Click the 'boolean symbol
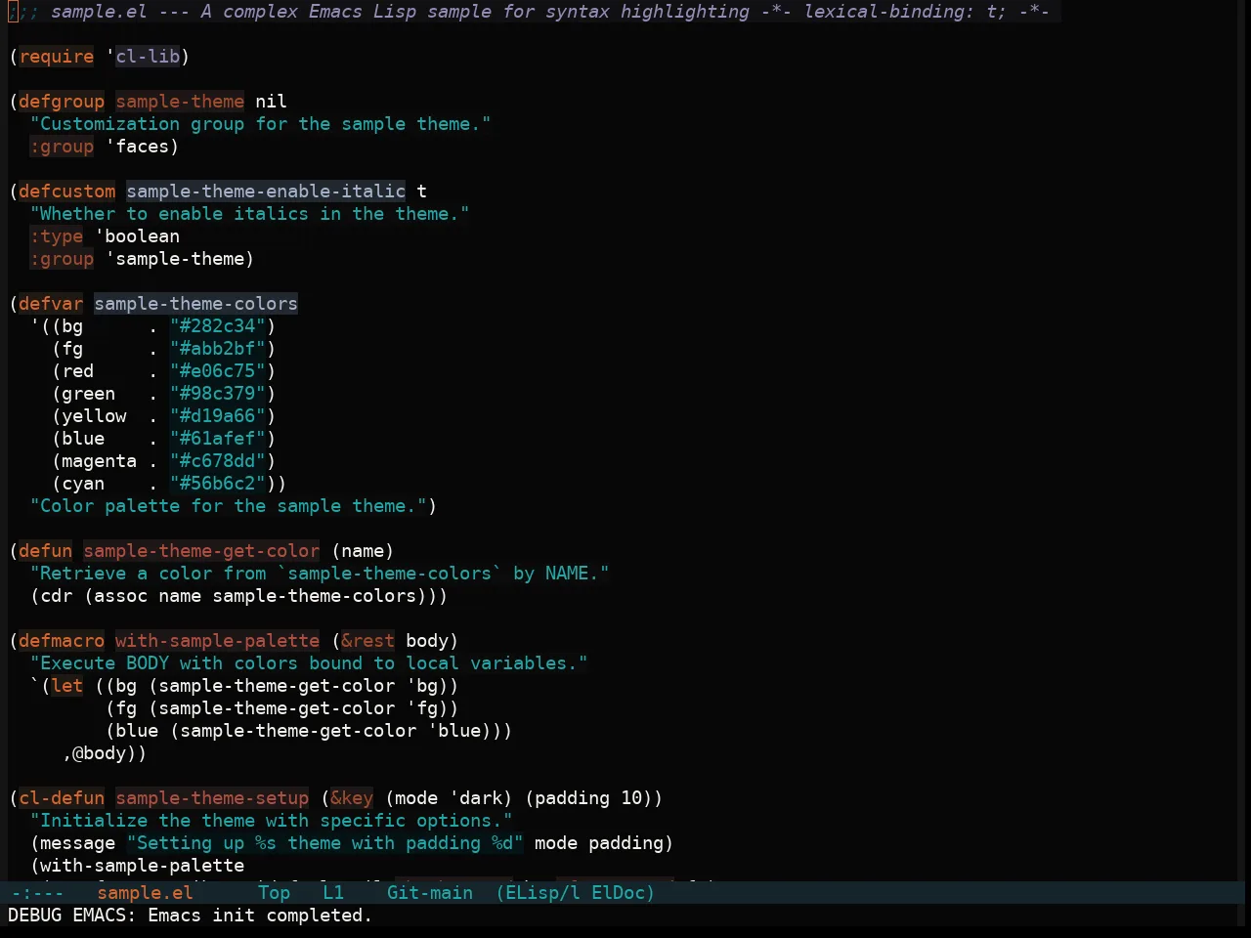 (x=137, y=236)
